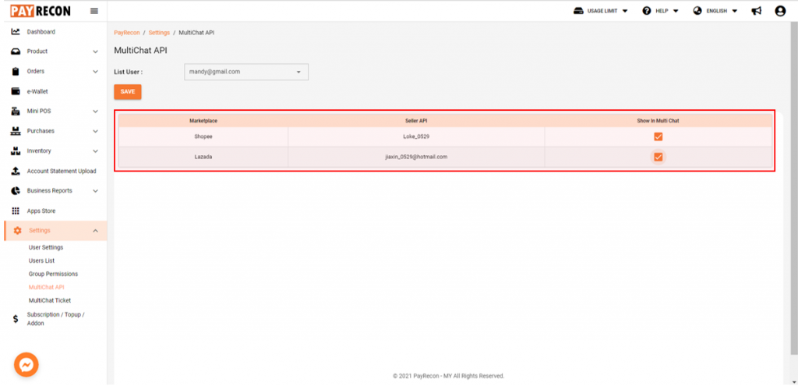This screenshot has width=798, height=386.
Task: Click the Usage Limit drive icon
Action: pyautogui.click(x=578, y=11)
